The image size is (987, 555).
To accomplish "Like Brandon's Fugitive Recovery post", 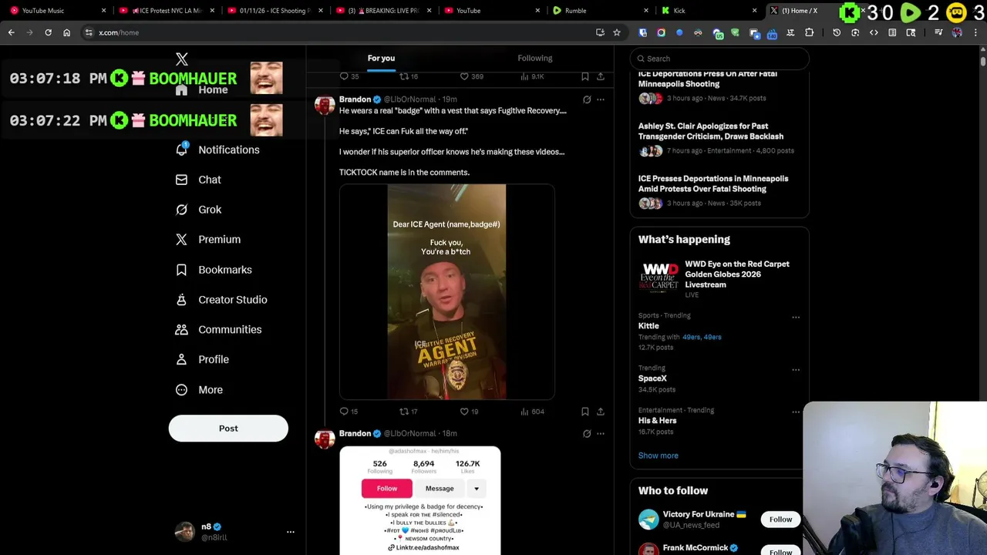I will [469, 412].
